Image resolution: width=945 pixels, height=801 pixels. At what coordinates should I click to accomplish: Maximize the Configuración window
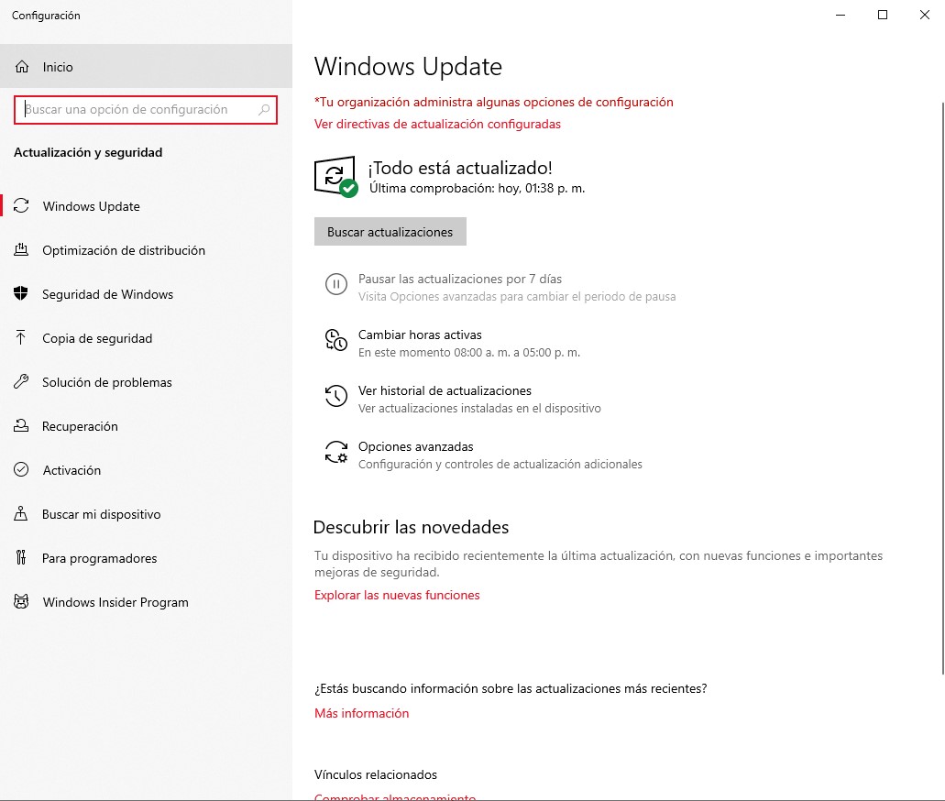click(883, 15)
